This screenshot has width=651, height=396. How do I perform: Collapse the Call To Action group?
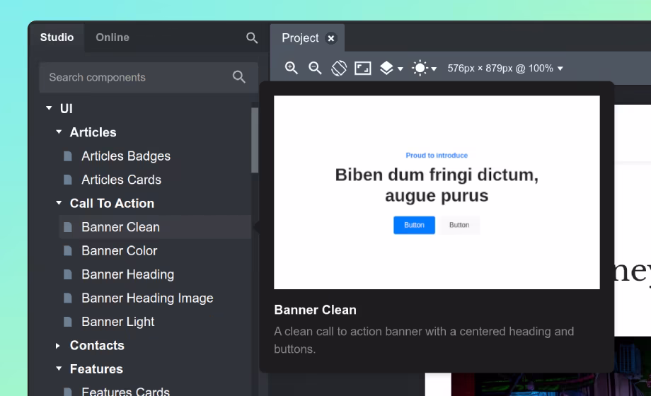click(x=59, y=203)
